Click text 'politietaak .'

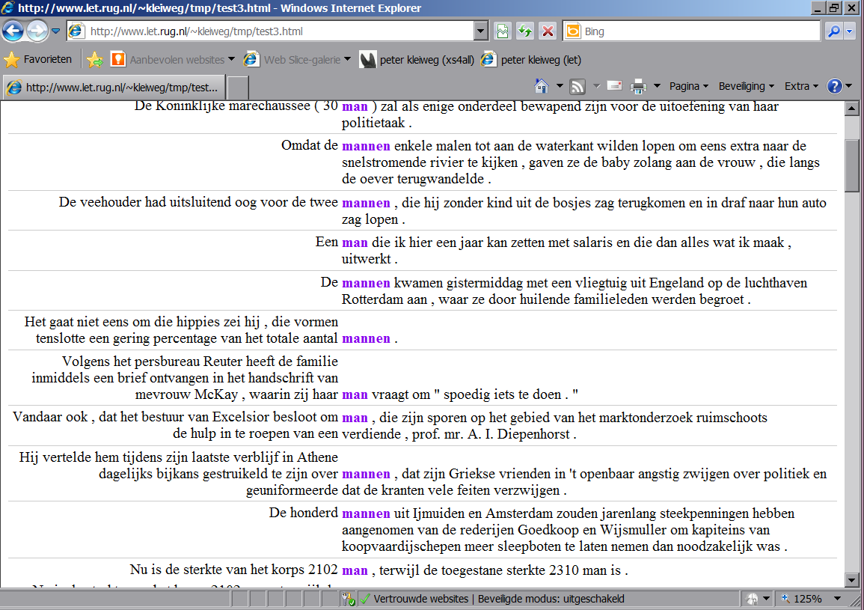click(x=376, y=123)
